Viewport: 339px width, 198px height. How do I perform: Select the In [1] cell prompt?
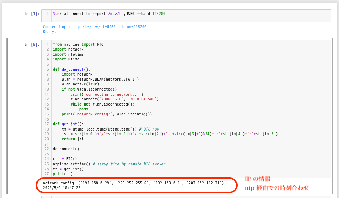click(x=32, y=14)
